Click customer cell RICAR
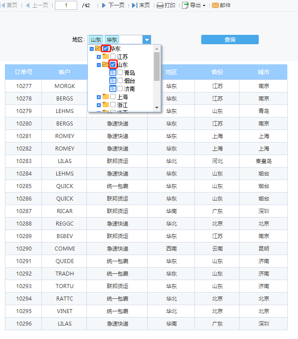This screenshot has height=339, width=298. pyautogui.click(x=65, y=211)
